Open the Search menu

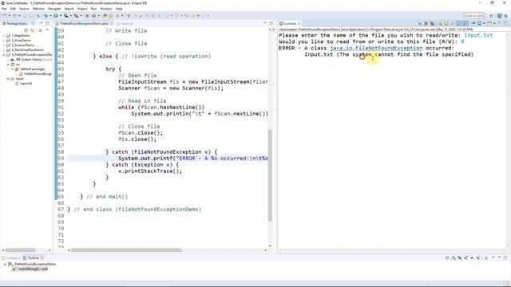[x=69, y=9]
